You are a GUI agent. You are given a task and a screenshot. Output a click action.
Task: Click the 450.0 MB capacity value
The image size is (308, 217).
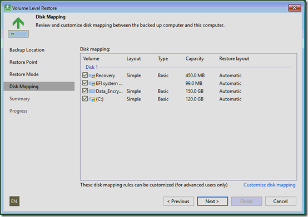[195, 75]
